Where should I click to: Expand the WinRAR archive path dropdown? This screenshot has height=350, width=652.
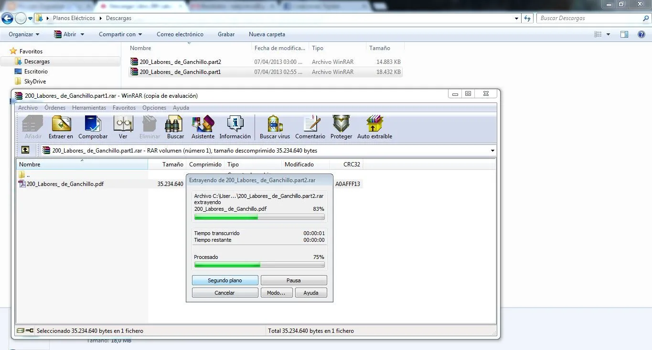tap(492, 151)
